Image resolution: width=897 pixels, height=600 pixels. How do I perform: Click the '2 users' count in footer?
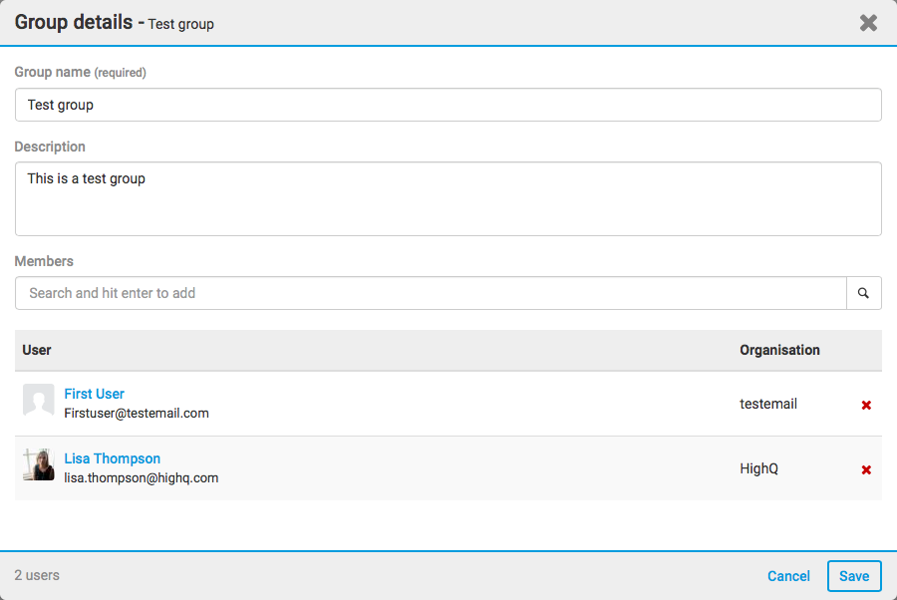click(x=37, y=575)
